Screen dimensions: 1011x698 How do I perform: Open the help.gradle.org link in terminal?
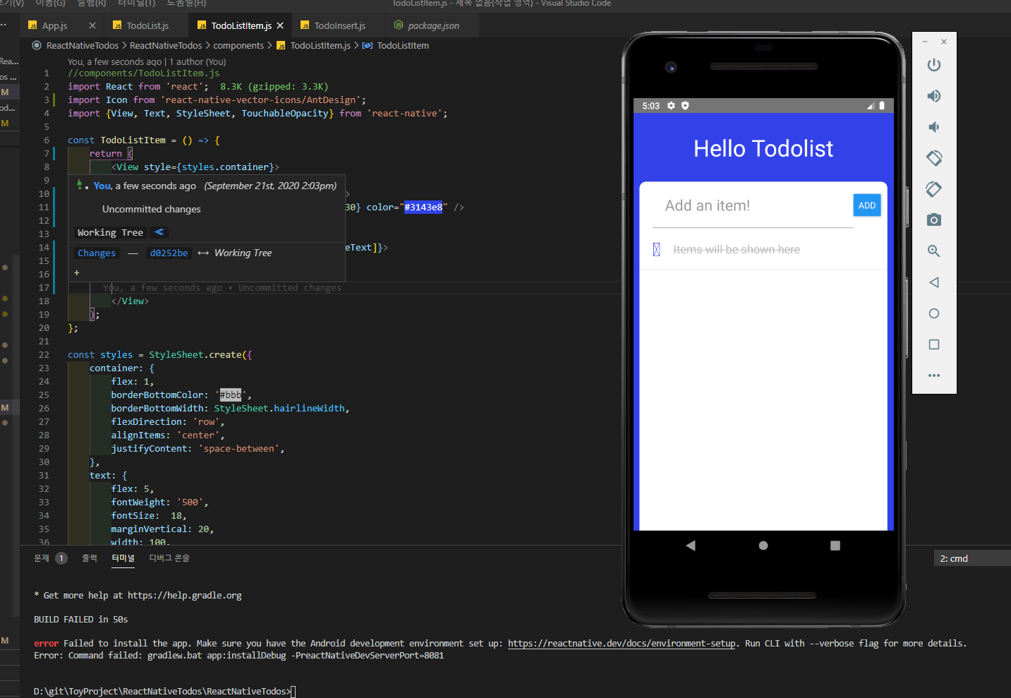(x=185, y=596)
